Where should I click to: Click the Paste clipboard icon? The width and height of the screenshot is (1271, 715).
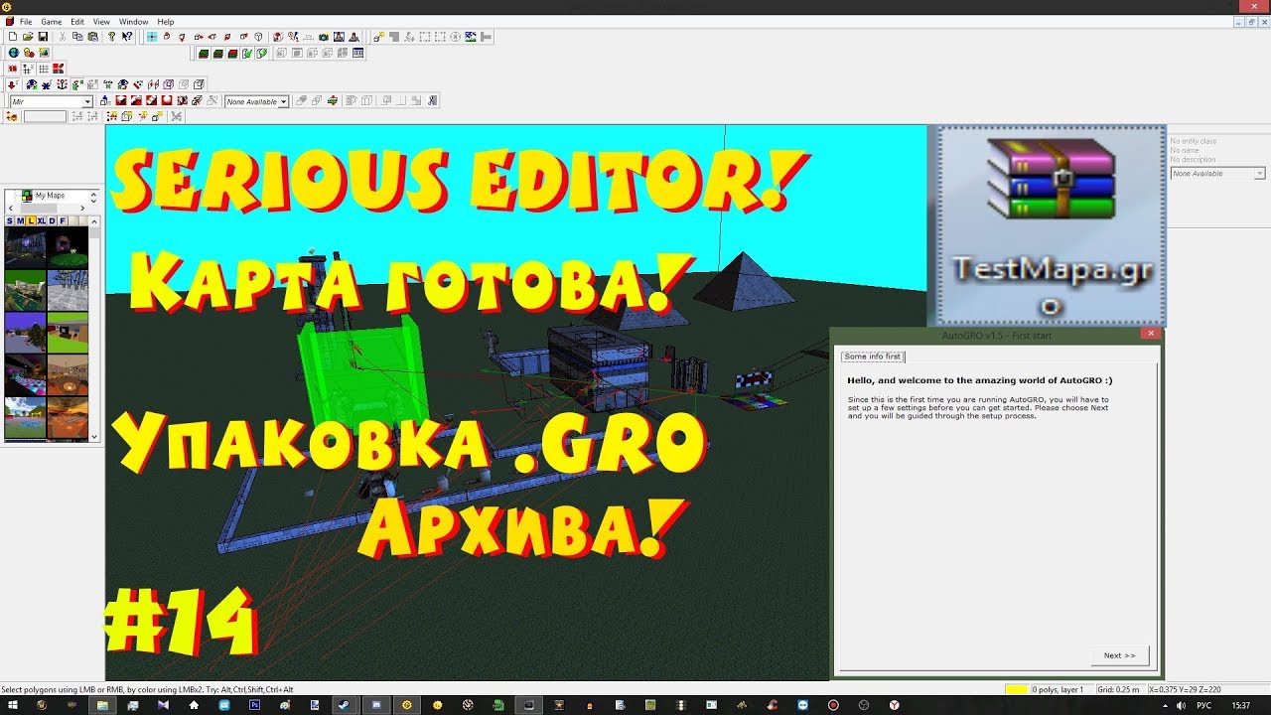tap(92, 37)
